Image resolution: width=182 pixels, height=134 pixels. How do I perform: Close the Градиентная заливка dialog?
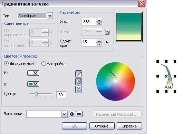(x=142, y=3)
